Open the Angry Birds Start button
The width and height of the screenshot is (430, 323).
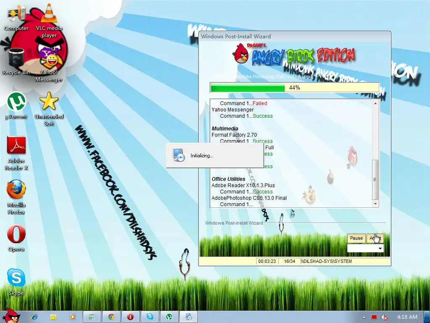10,316
